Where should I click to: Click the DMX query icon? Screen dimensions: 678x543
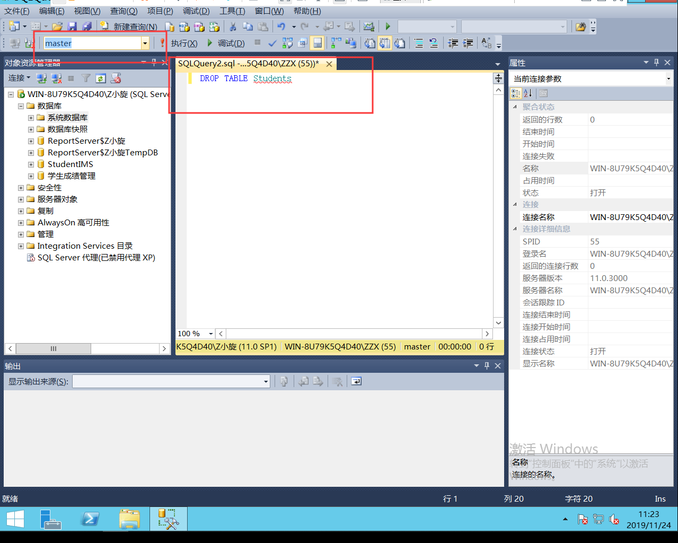[199, 26]
